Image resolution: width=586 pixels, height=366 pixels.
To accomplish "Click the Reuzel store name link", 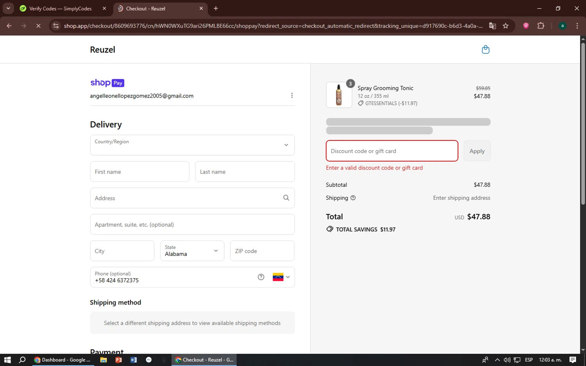I will pos(102,50).
